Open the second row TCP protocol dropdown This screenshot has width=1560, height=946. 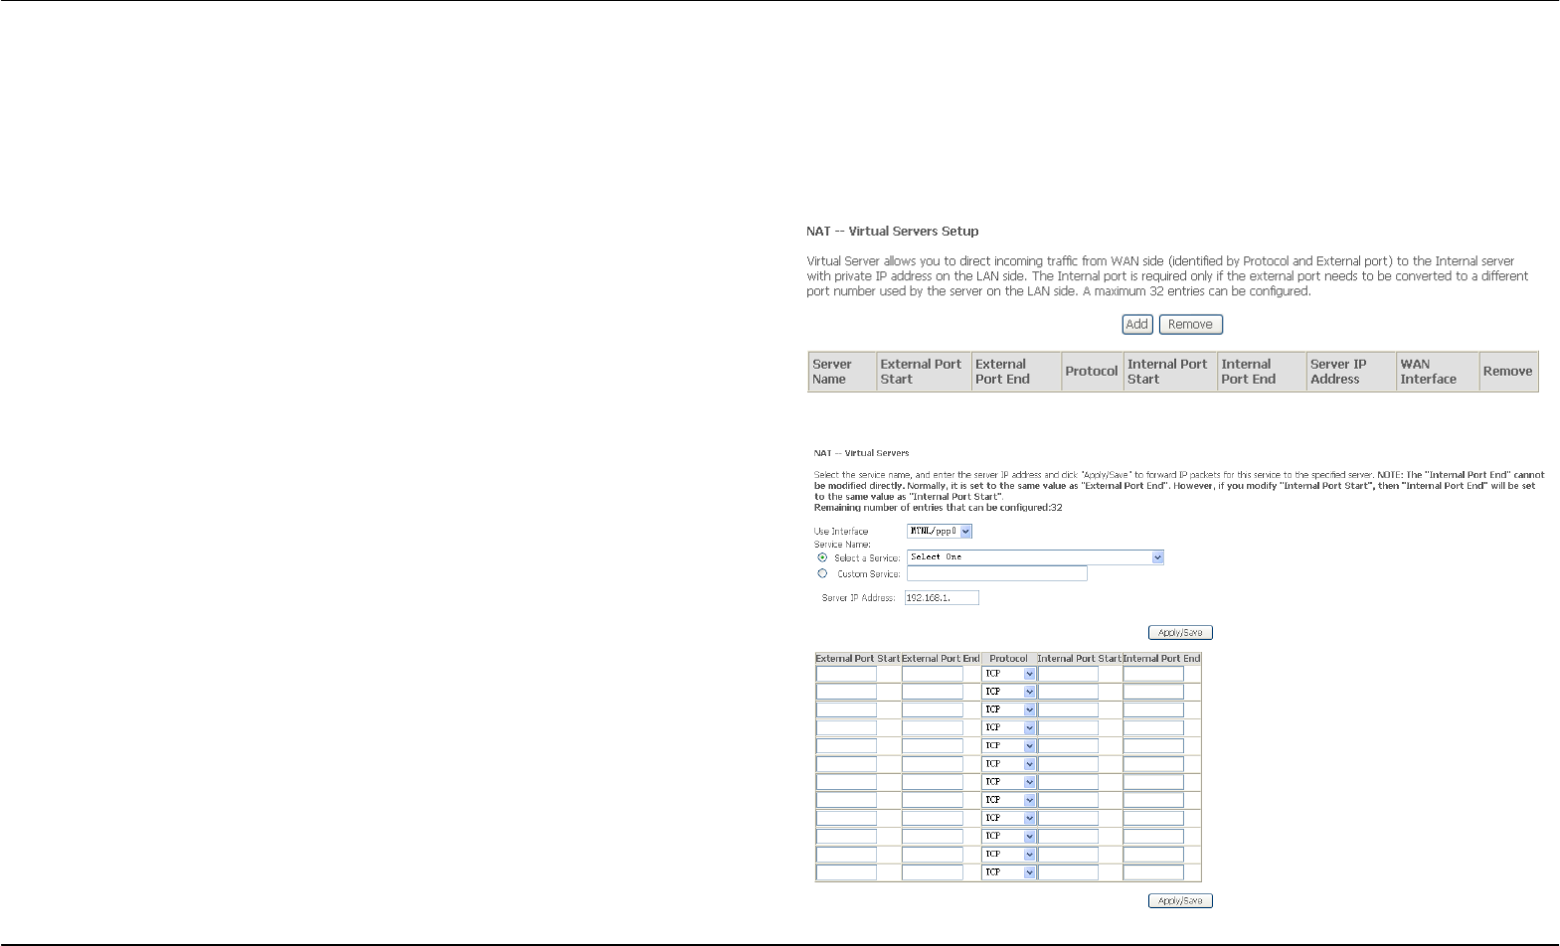tap(1009, 692)
